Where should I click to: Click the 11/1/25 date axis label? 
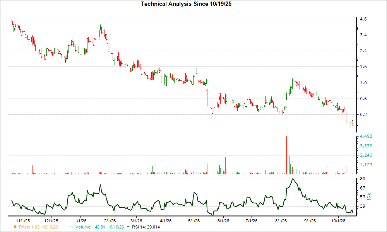pyautogui.click(x=23, y=221)
